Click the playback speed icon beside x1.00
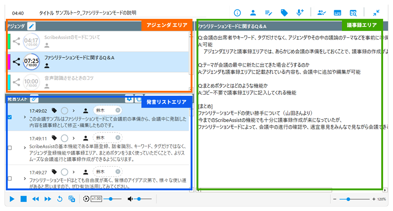Screen dimensions: 393x211 (x=86, y=199)
